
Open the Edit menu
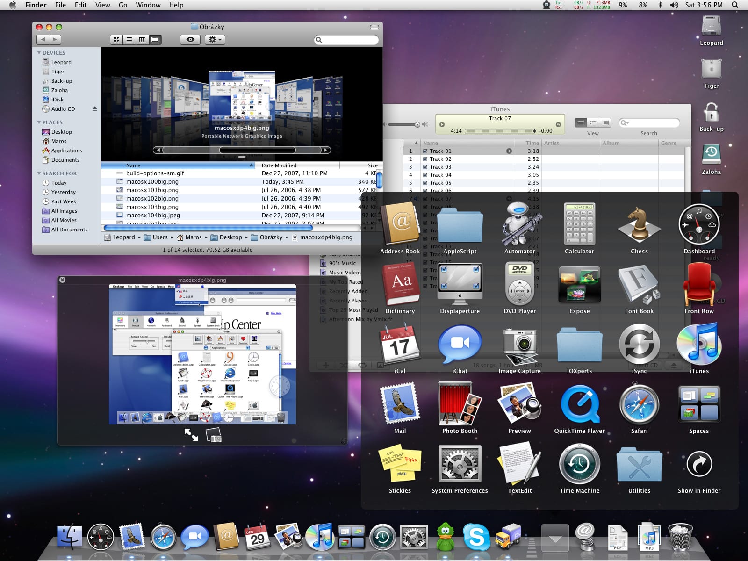click(x=80, y=5)
